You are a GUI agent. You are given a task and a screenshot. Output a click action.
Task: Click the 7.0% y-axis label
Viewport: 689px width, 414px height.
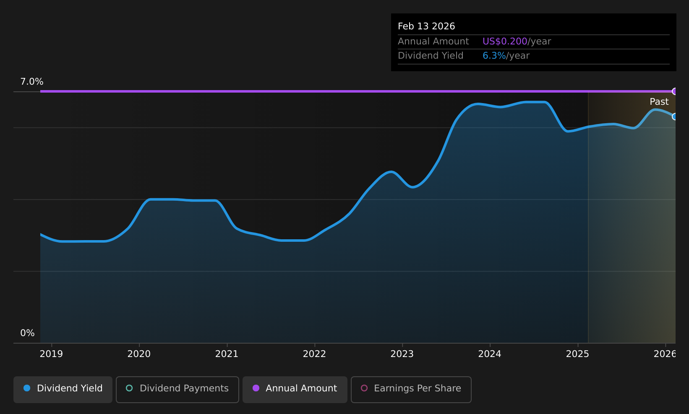(32, 82)
